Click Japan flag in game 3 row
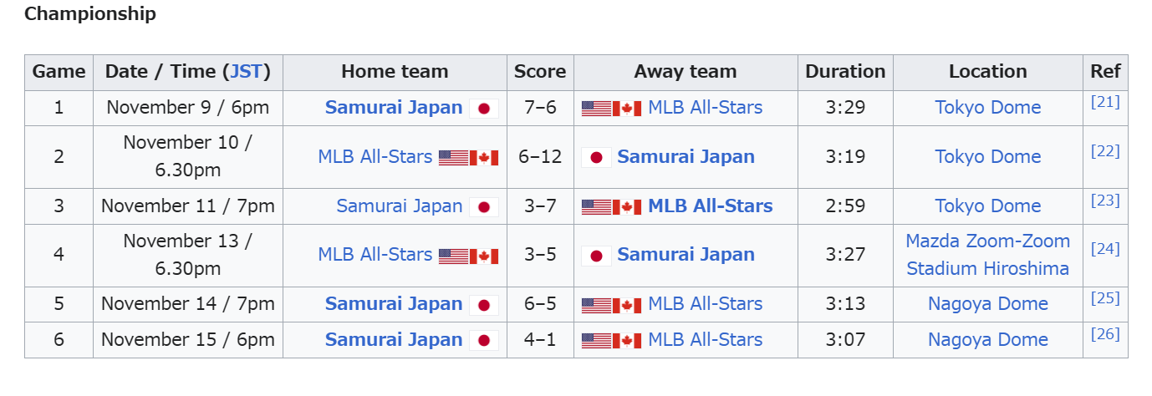Screen dimensions: 1152x396 [x=483, y=207]
